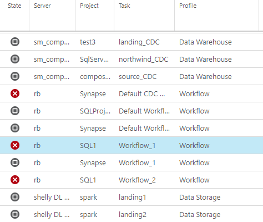Image resolution: width=263 pixels, height=222 pixels.
Task: Click Synapse project in Default CDC row
Action: 93,94
